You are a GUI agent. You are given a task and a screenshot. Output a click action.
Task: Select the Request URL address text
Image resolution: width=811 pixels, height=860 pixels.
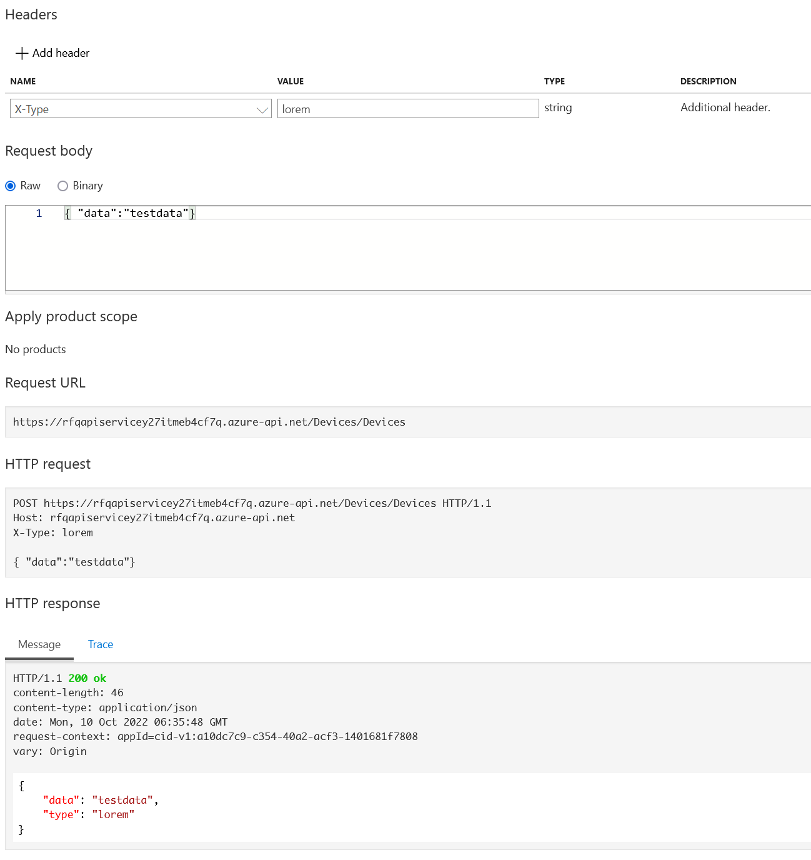[x=209, y=422]
